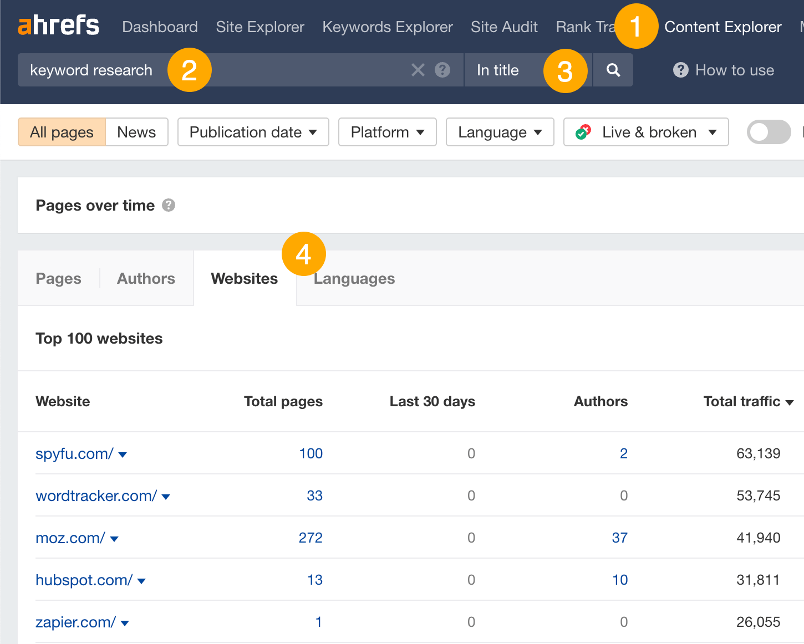Clear the search query using the X icon
This screenshot has width=804, height=644.
pos(418,70)
